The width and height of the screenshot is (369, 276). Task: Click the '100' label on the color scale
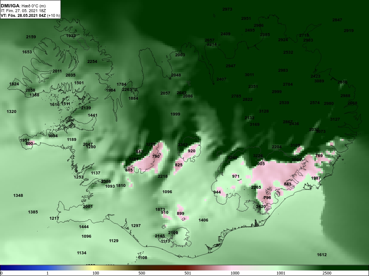(x=96, y=273)
